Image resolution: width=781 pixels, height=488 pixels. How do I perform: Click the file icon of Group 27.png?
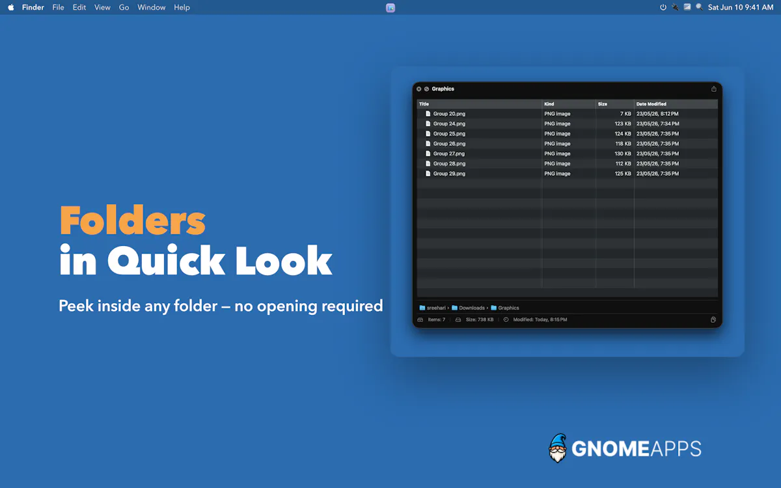(x=428, y=154)
